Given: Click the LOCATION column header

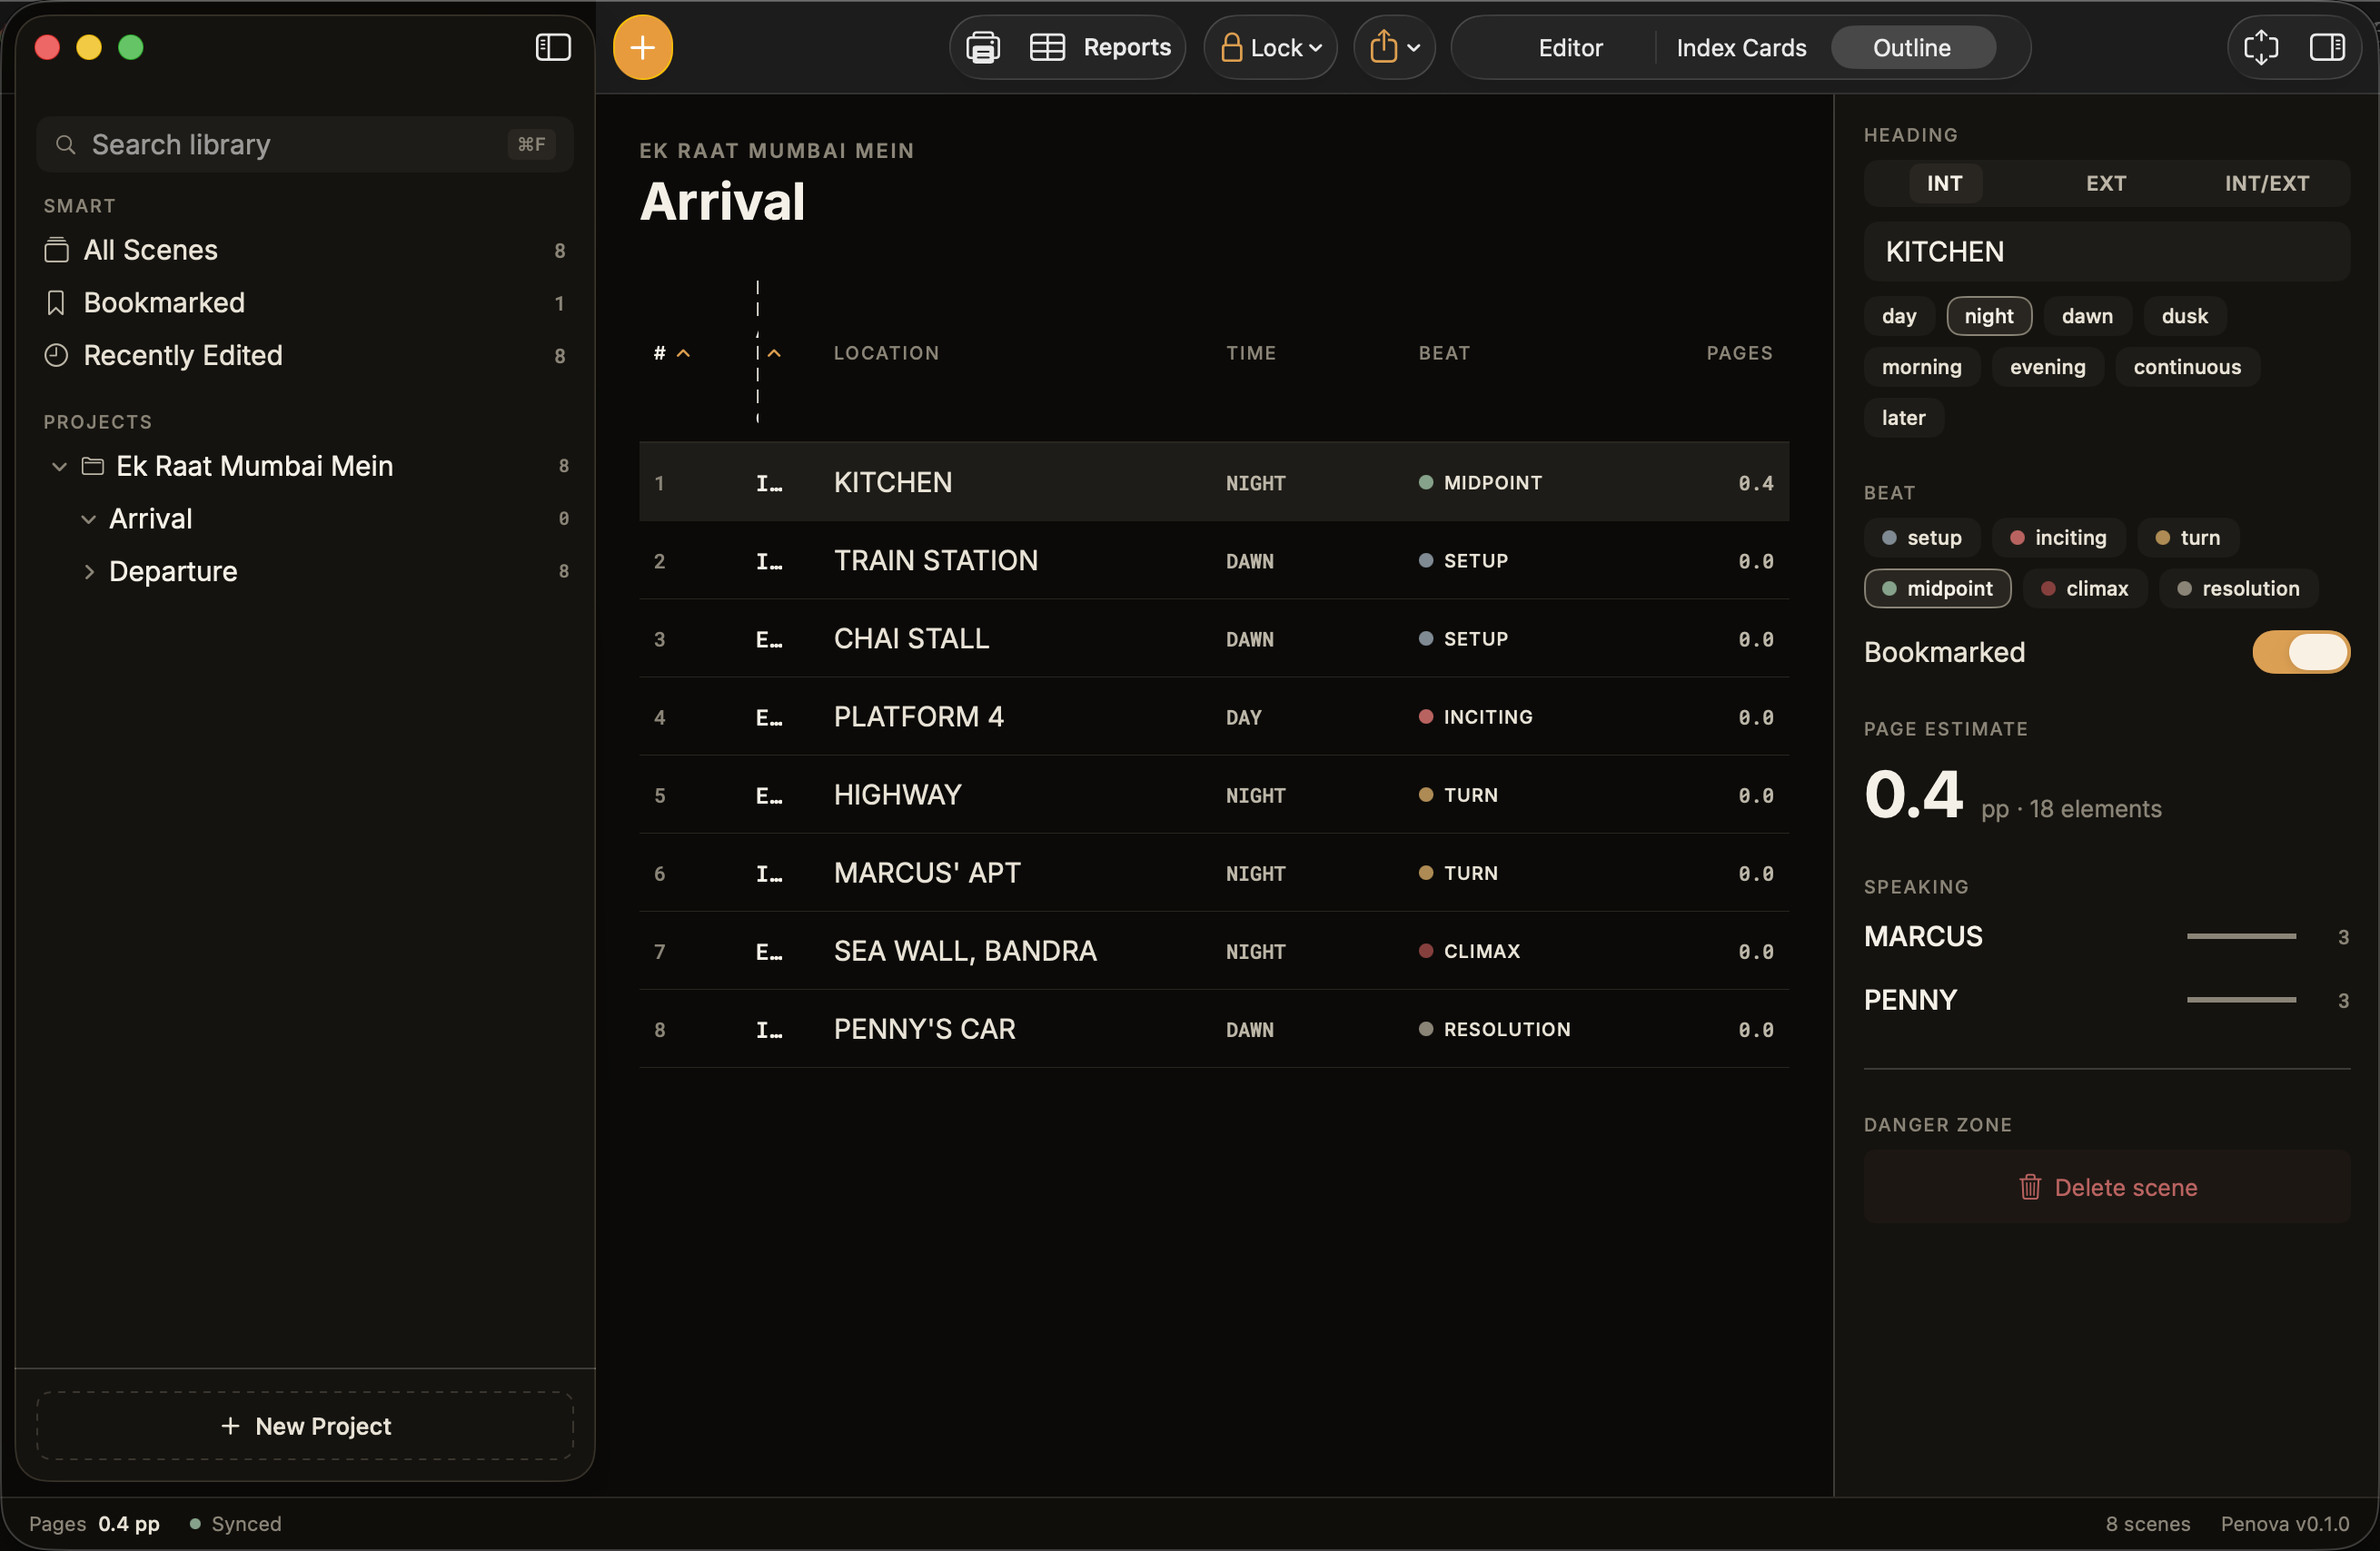Looking at the screenshot, I should click(x=886, y=352).
